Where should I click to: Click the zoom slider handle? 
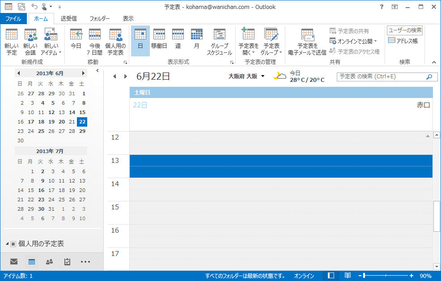[x=364, y=276]
